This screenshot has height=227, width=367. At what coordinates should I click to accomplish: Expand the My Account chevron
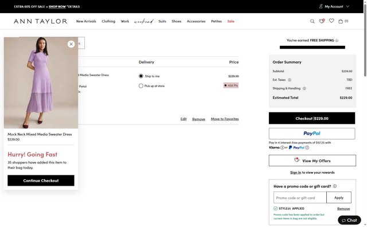348,6
